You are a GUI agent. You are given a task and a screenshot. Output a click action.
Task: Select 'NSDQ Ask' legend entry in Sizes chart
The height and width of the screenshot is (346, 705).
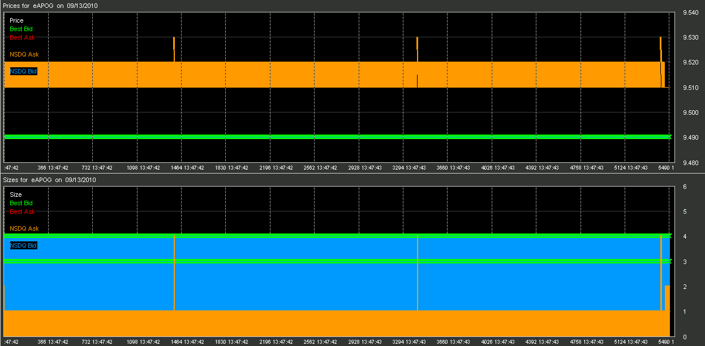click(x=24, y=228)
